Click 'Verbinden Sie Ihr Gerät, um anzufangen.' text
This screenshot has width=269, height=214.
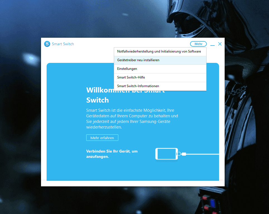pyautogui.click(x=112, y=154)
